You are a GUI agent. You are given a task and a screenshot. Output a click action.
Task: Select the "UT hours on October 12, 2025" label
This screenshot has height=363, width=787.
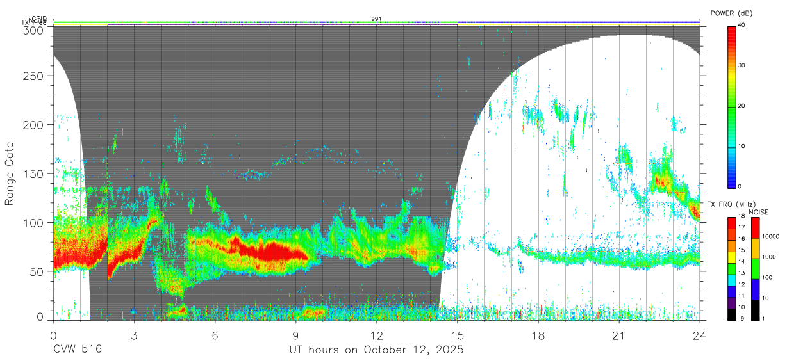pos(376,350)
